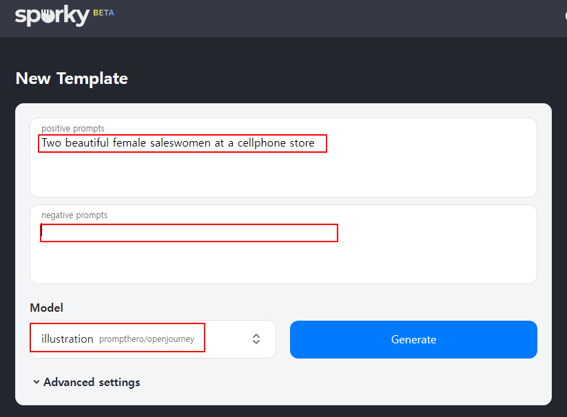
Task: Click the 'positive prompts' field label
Action: pos(72,129)
